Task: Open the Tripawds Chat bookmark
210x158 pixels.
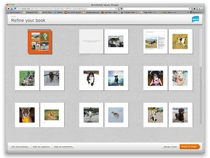Action: coord(30,12)
